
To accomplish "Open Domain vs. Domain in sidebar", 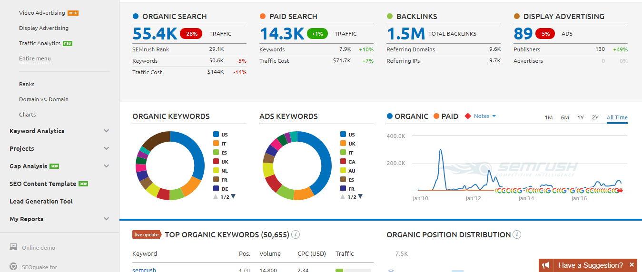I will tap(44, 99).
